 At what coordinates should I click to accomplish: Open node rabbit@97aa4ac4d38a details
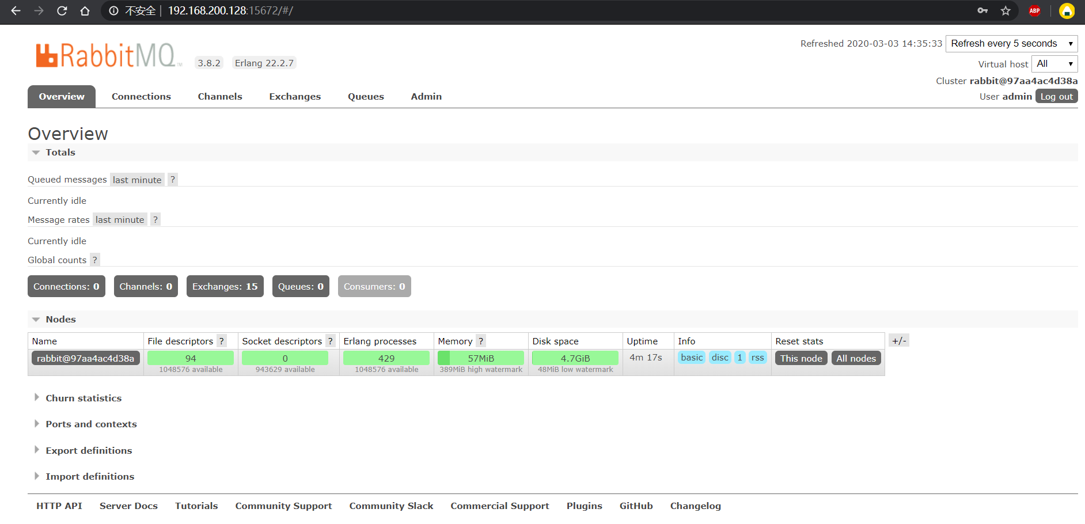click(x=85, y=359)
